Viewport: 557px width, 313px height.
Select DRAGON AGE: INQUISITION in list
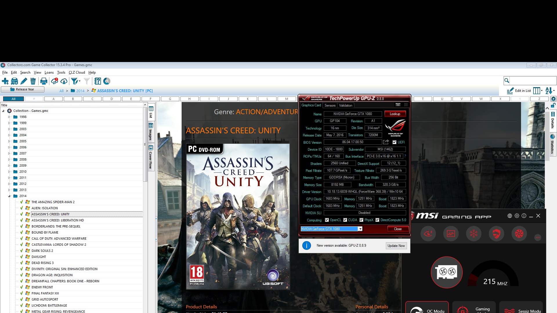point(52,275)
